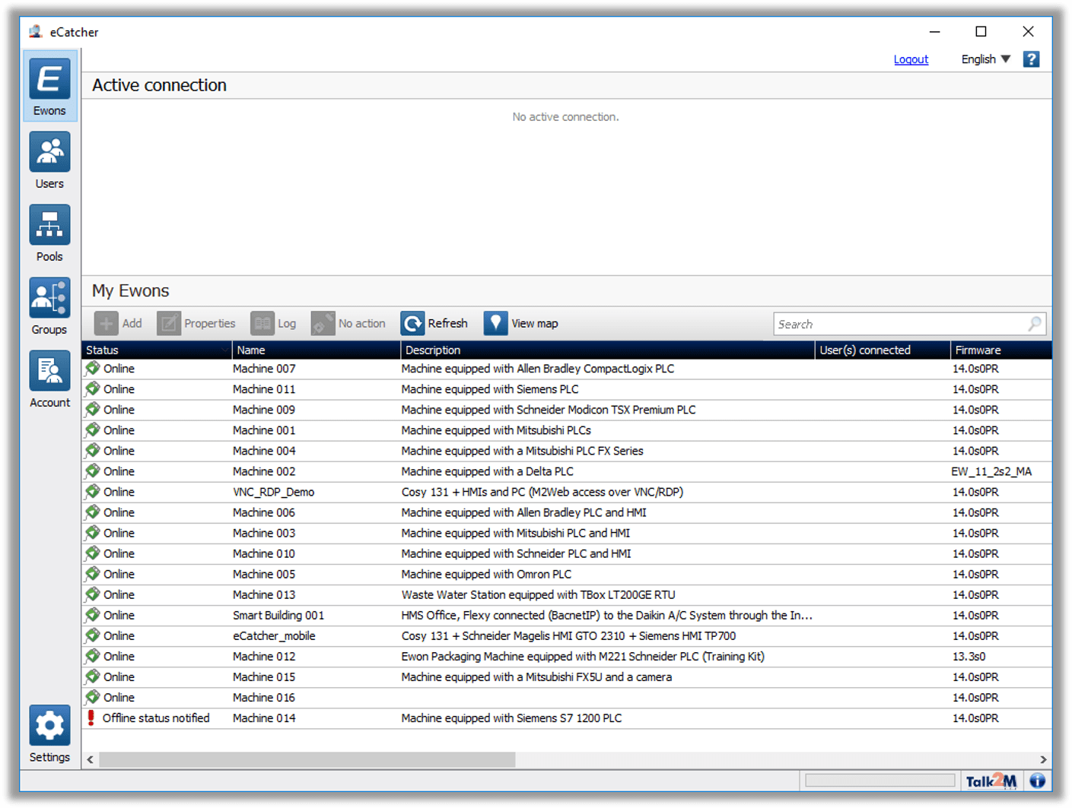Viewport: 1072px width, 808px height.
Task: Select the Machine 006 name cell
Action: coord(264,512)
